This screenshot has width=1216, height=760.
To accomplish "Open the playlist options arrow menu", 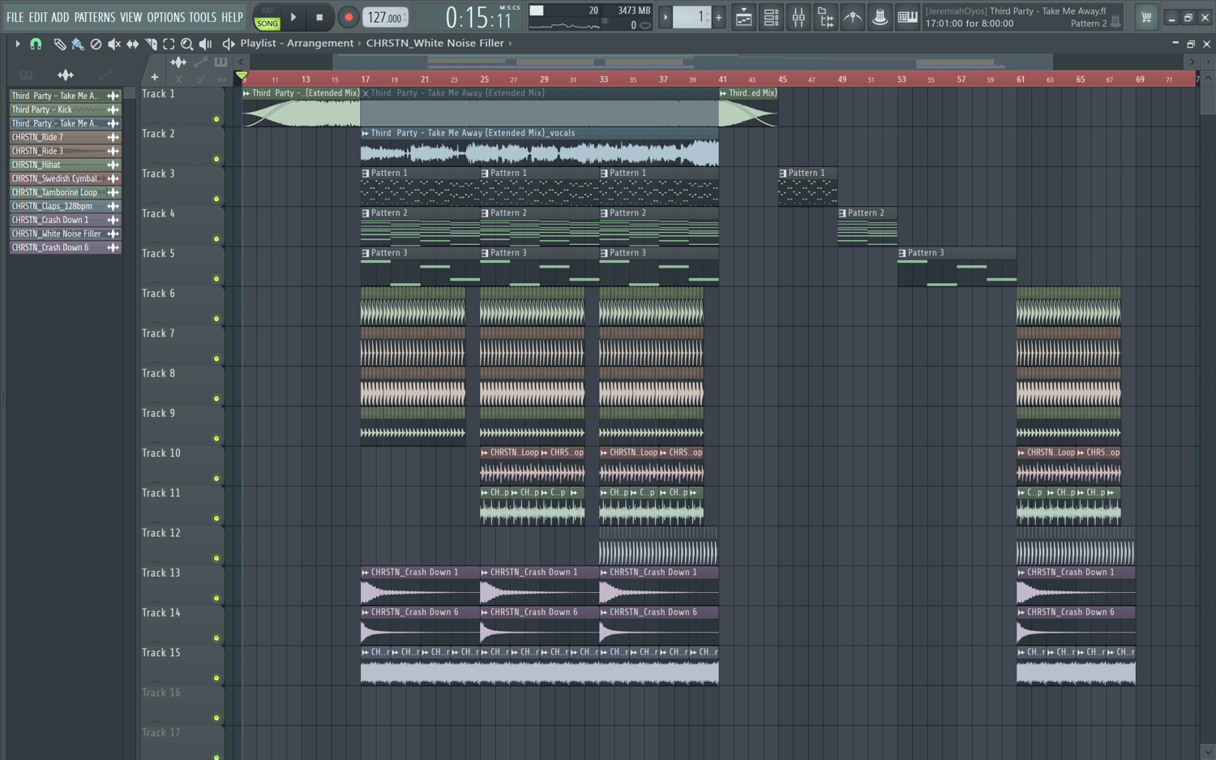I will click(17, 44).
